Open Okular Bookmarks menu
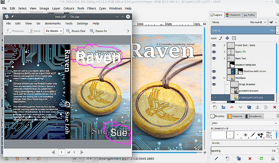The width and height of the screenshot is (279, 163). (53, 24)
